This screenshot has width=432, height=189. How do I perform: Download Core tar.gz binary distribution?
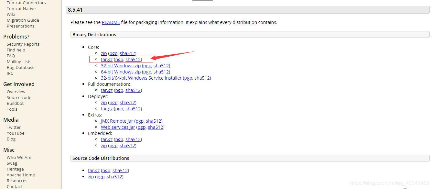[x=107, y=60]
